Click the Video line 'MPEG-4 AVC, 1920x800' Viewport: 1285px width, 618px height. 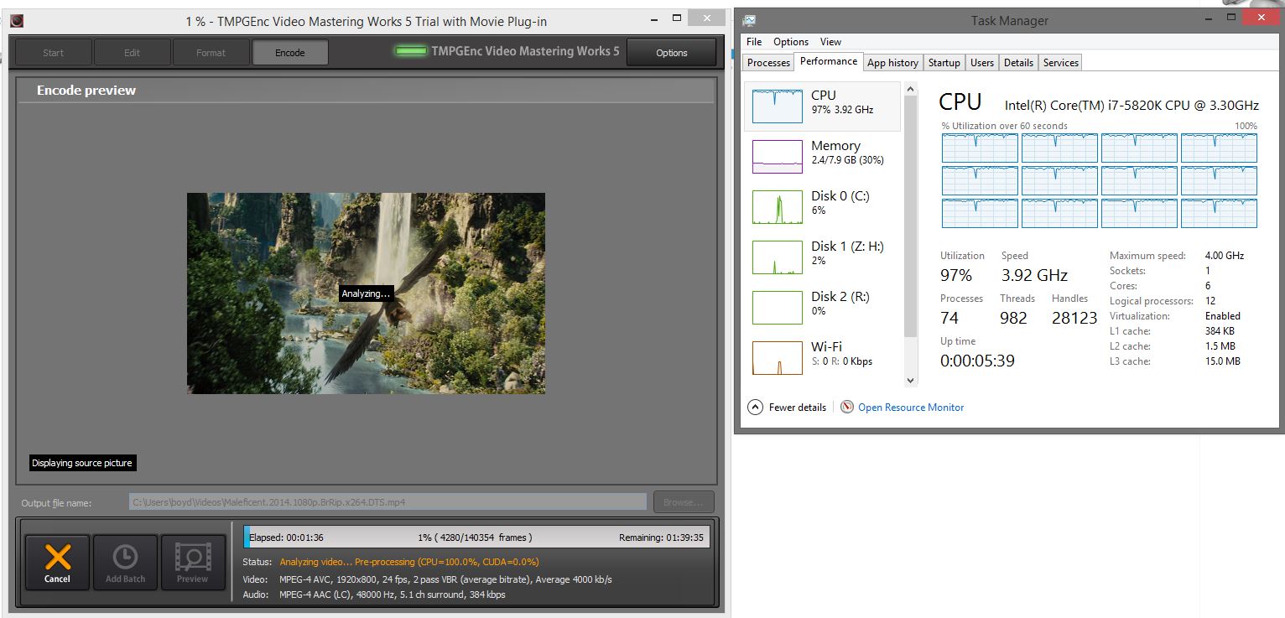(445, 579)
